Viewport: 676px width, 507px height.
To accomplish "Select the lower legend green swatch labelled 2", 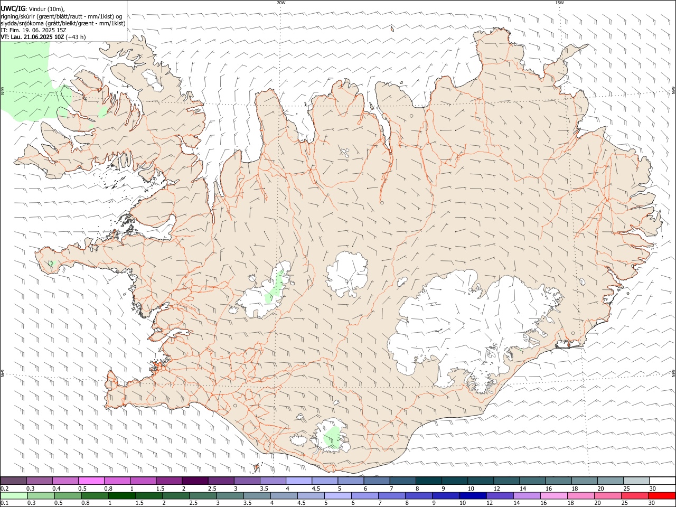I will (176, 495).
